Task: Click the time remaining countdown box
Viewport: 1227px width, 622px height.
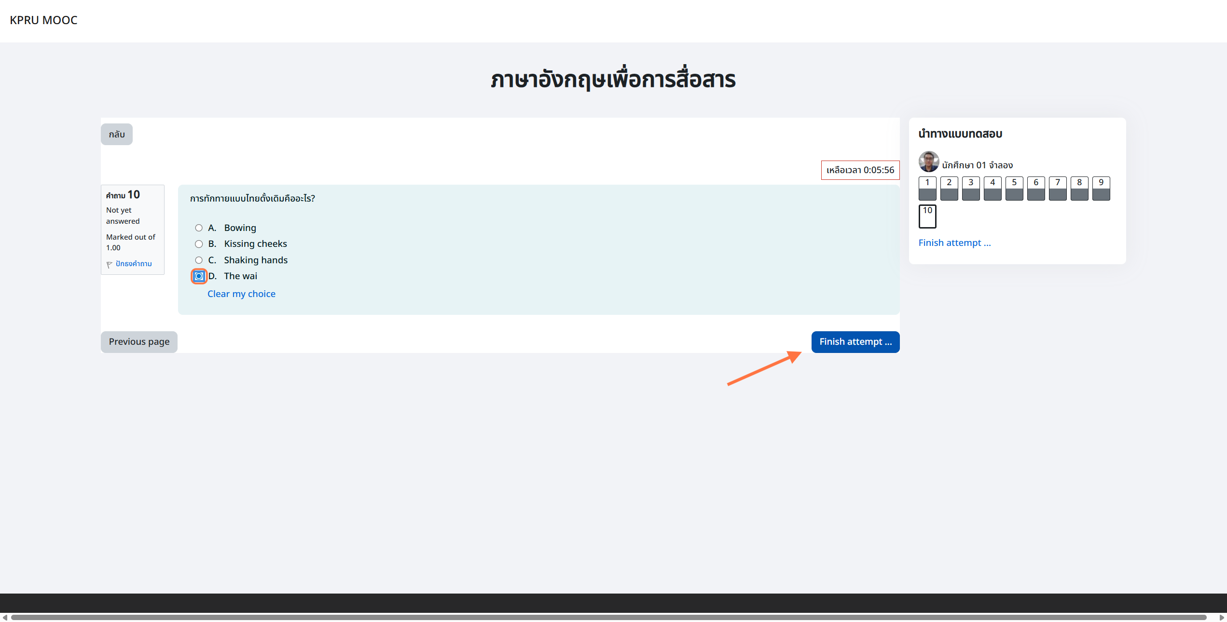Action: click(860, 170)
